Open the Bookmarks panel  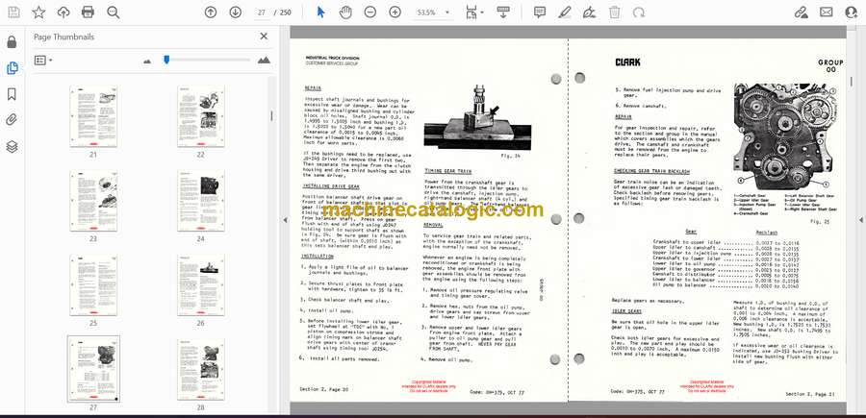[x=13, y=94]
